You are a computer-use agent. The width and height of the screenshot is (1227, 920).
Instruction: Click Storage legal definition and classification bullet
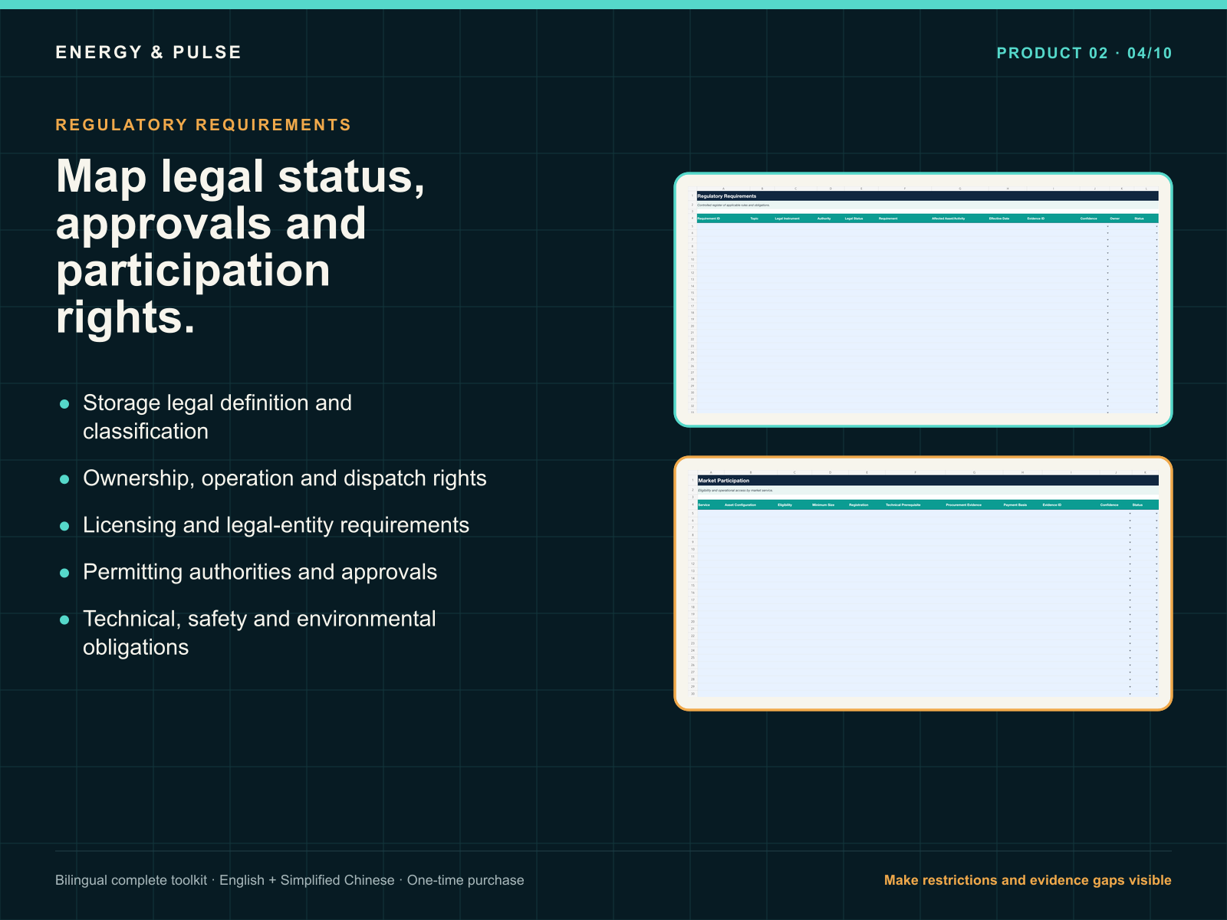[x=217, y=417]
